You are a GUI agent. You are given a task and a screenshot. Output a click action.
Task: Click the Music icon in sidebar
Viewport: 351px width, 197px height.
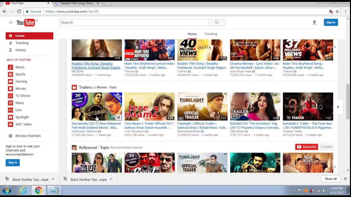point(10,67)
